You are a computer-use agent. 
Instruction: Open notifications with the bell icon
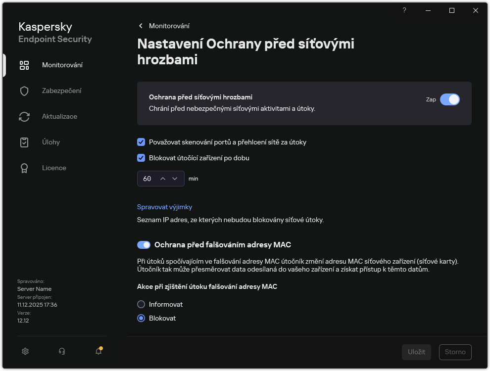coord(98,351)
